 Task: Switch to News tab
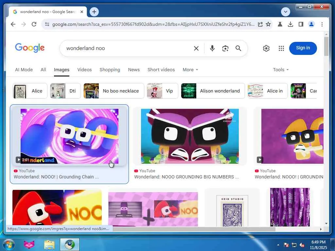pos(134,70)
